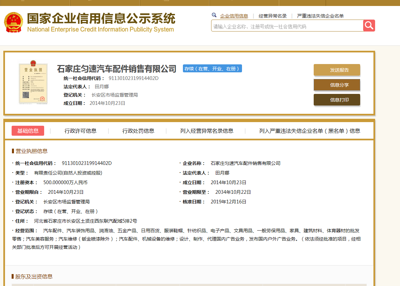This screenshot has height=286, width=400.
Task: Click the 经营范围 label
Action: [27, 231]
